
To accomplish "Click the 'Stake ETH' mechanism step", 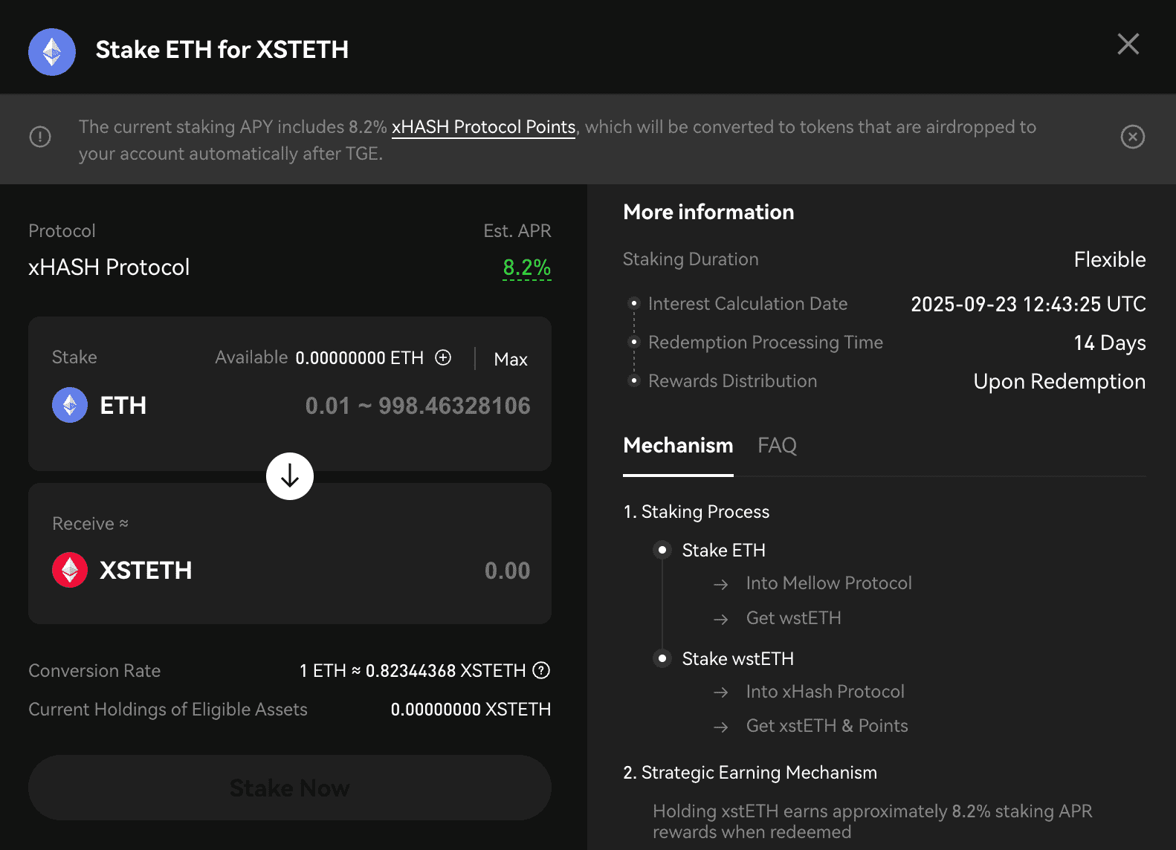I will pyautogui.click(x=724, y=551).
